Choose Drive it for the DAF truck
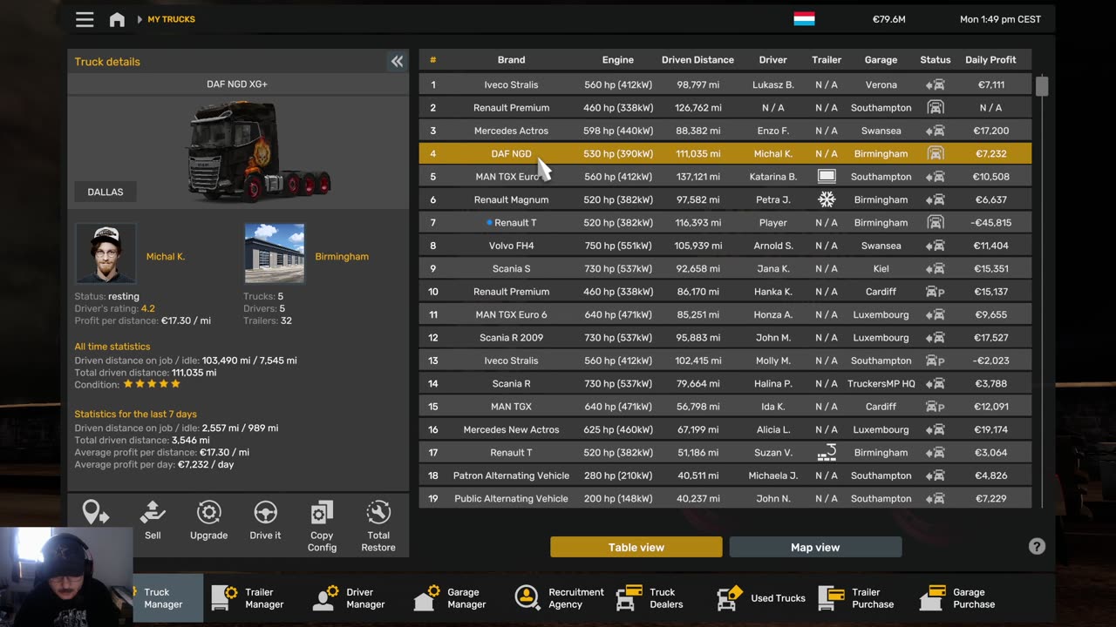1116x627 pixels. 265,521
